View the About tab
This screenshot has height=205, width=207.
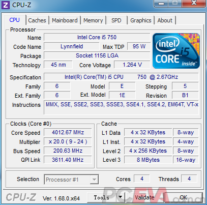pyautogui.click(x=165, y=20)
